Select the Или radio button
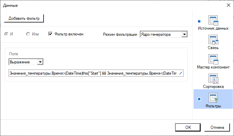The width and height of the screenshot is (234, 136). click(x=28, y=34)
